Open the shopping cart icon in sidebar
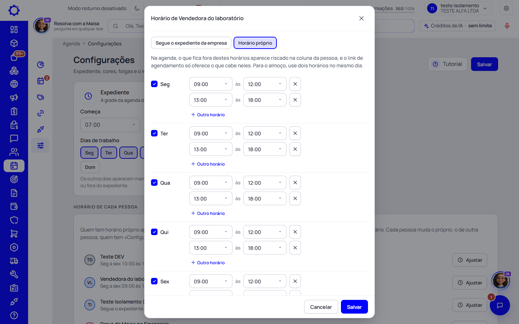Viewport: 519px width, 324px height. click(x=14, y=234)
